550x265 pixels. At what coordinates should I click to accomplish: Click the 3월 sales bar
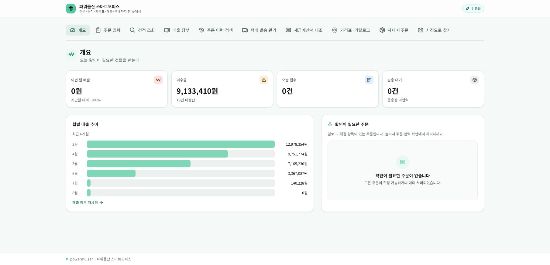181,144
